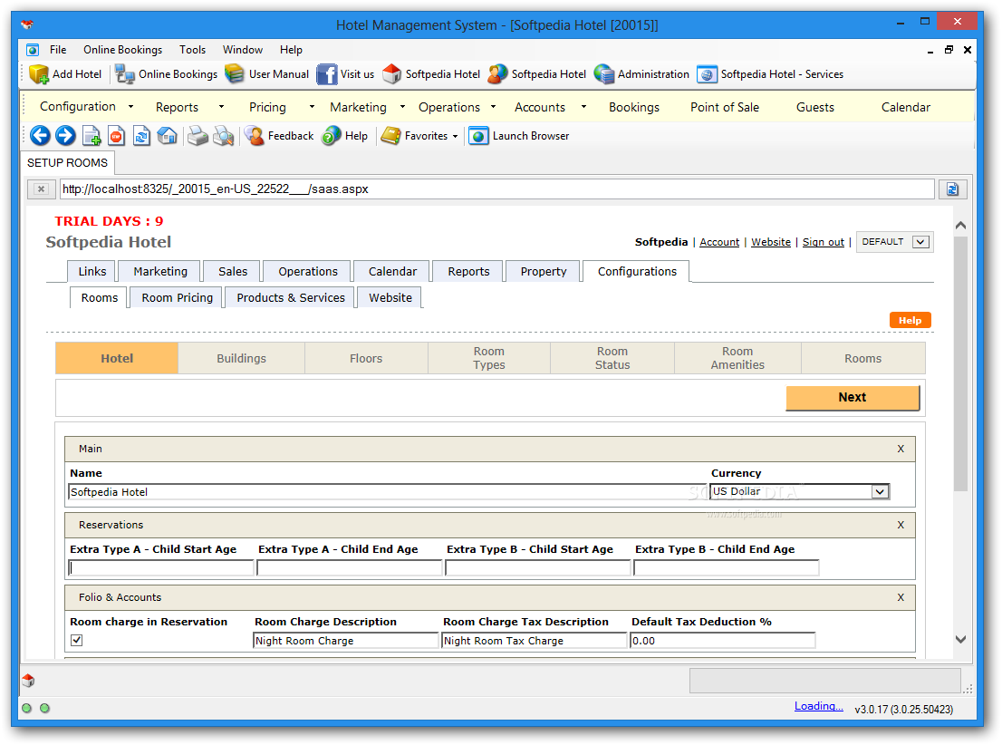Viewport: 1002px width, 745px height.
Task: Click the Help globe toolbar icon
Action: 332,136
